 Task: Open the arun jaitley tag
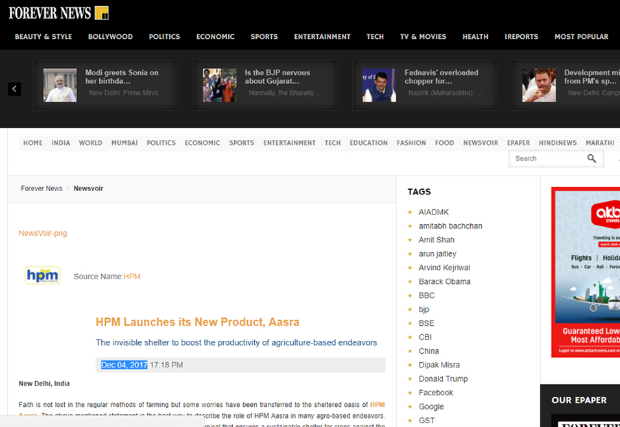tap(437, 253)
